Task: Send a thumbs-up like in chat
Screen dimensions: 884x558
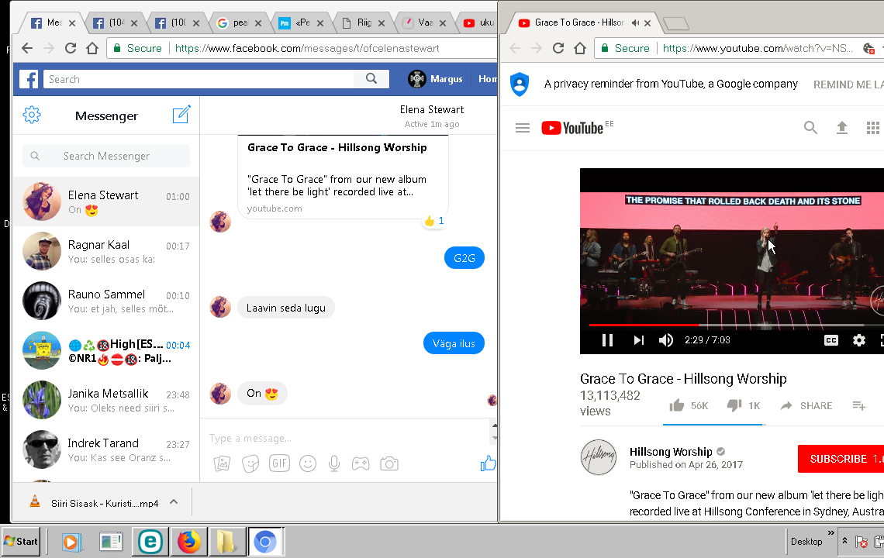Action: [489, 463]
